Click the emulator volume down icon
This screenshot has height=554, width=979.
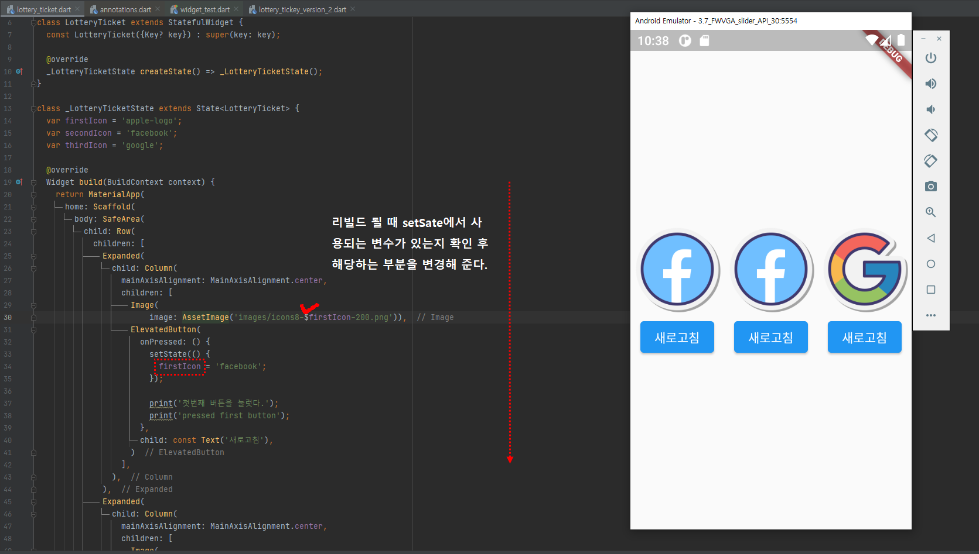[x=931, y=109]
